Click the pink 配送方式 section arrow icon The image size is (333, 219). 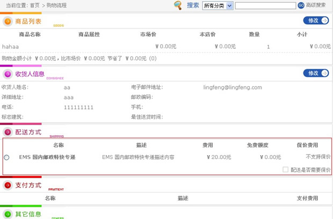(8, 132)
